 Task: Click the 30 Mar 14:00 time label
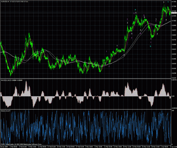point(155,147)
